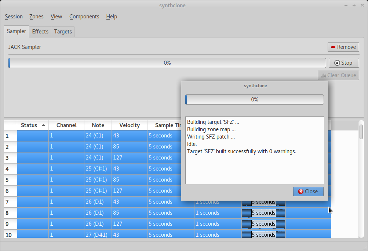Sort zones by the Velocity column header
Viewport: 368px width, 251px height.
pos(129,125)
